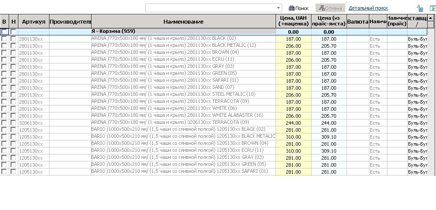Click the H column header
436x210 pixels.
(x=13, y=21)
